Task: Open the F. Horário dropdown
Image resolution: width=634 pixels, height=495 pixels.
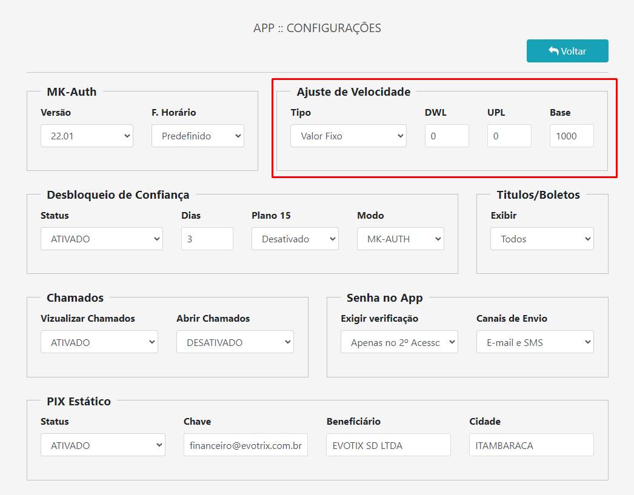Action: pos(198,136)
